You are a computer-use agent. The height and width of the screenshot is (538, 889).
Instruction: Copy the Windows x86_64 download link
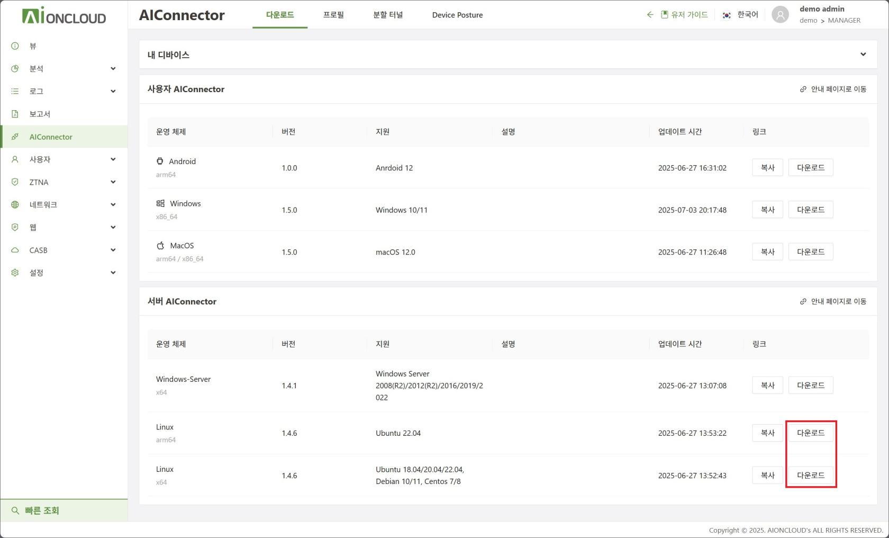[767, 210]
